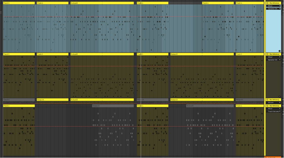Select the first Track 1 clip in the top blue track

(x=19, y=3)
